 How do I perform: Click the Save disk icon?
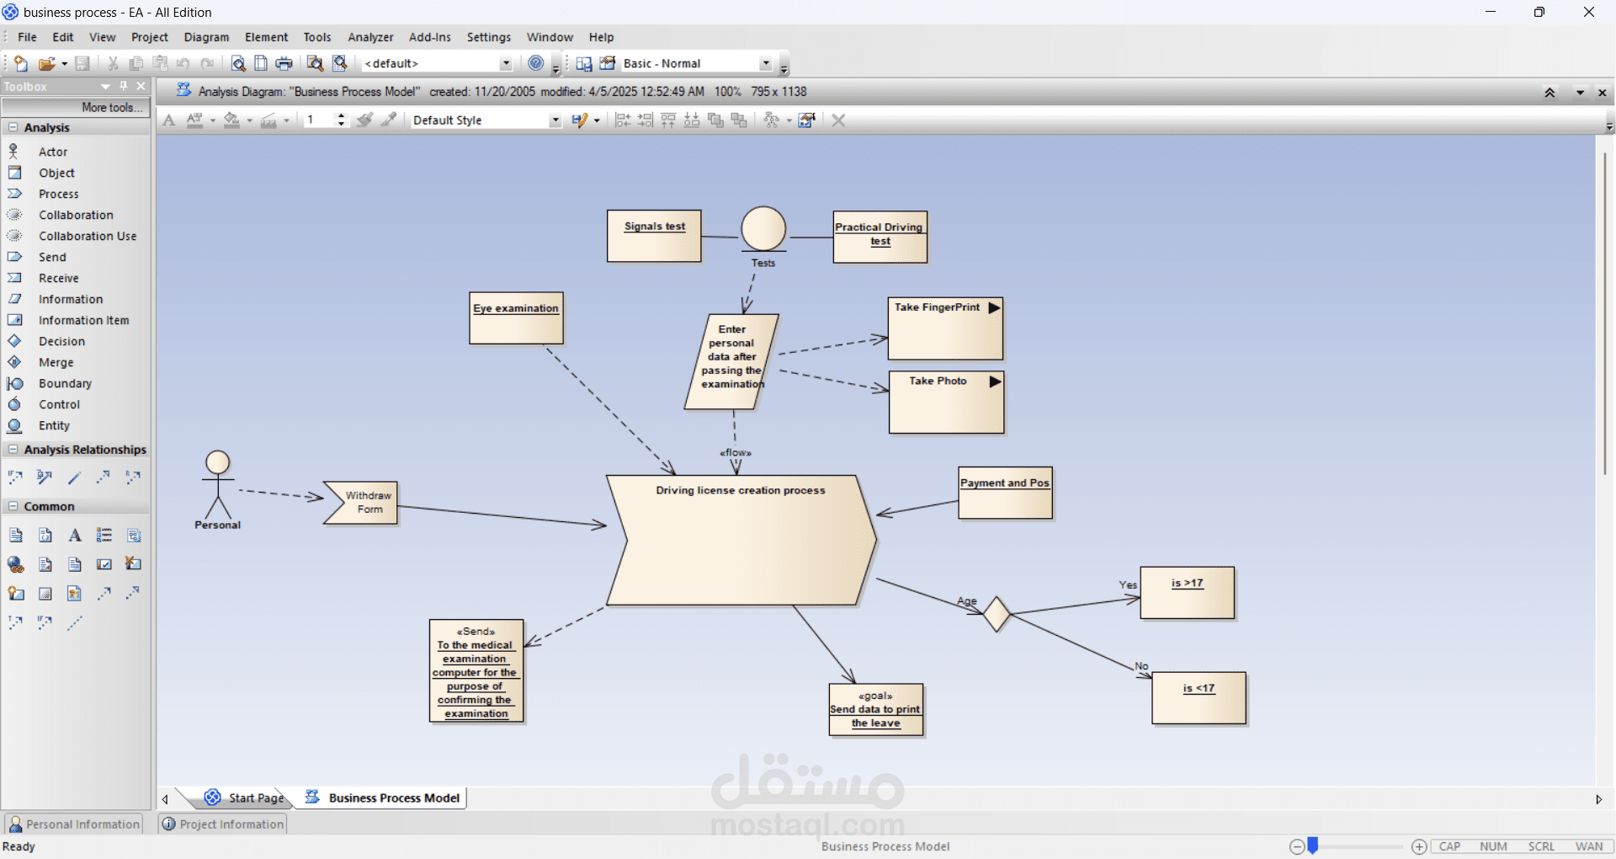pyautogui.click(x=82, y=63)
